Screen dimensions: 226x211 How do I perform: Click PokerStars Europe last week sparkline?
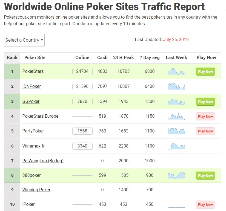176,116
